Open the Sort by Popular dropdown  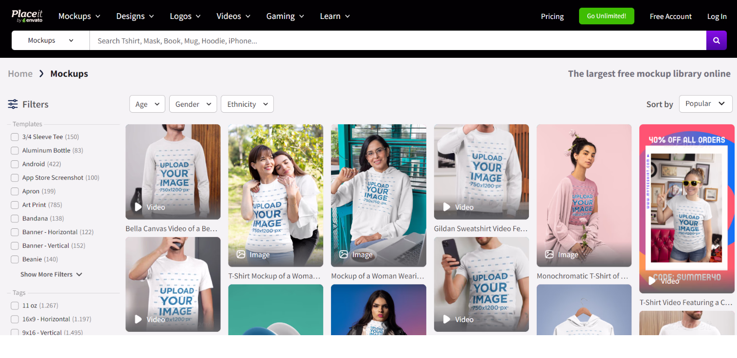point(705,103)
